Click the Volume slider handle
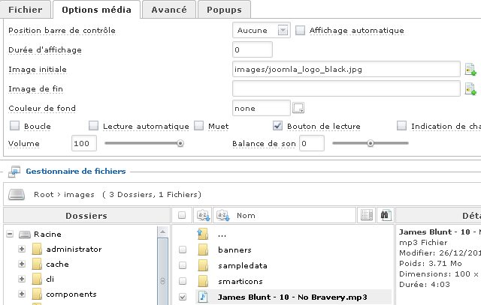Image resolution: width=481 pixels, height=305 pixels. tap(180, 143)
